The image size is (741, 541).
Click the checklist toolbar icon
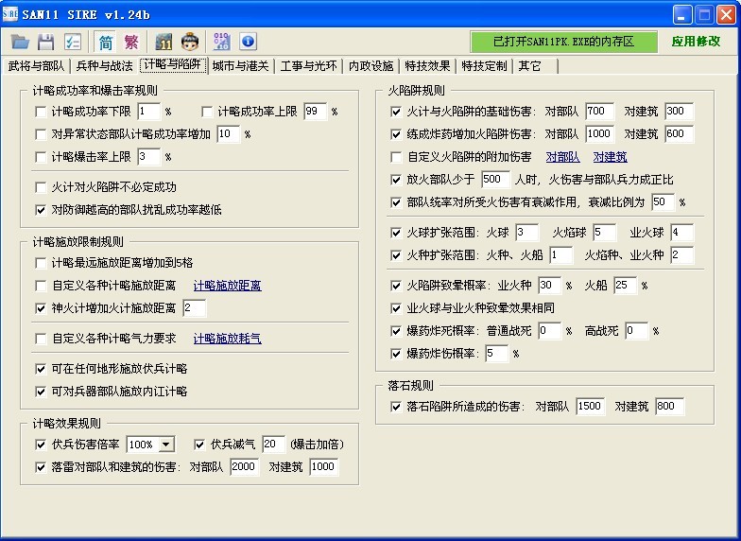pos(72,42)
